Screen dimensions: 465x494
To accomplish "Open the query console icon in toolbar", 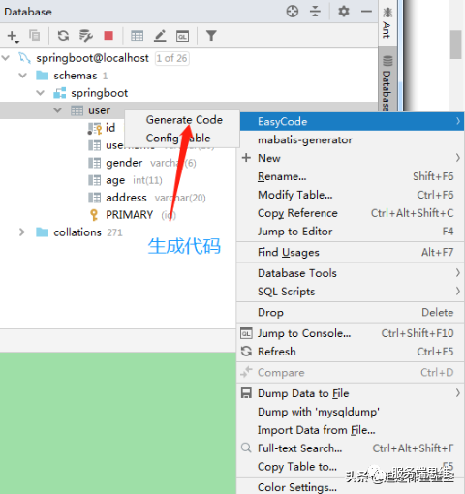I will 182,36.
